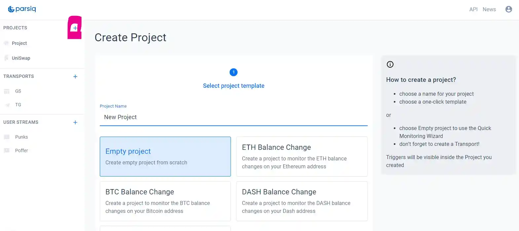Select the GS transport spreadsheet icon
Screen dimensions: 519x231
(x=7, y=91)
